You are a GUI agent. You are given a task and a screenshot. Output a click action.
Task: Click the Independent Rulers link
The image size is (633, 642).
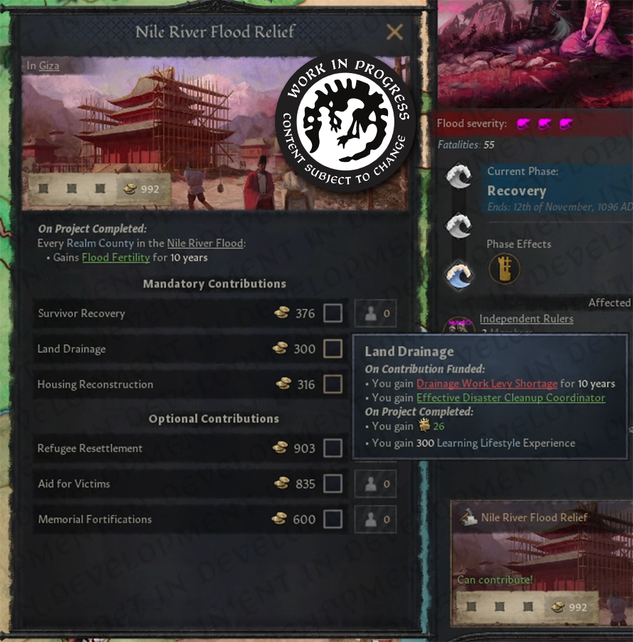[x=526, y=319]
